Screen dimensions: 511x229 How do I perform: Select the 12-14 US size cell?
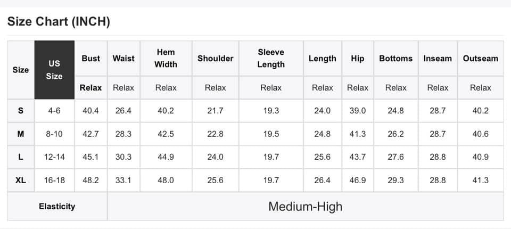click(x=54, y=157)
